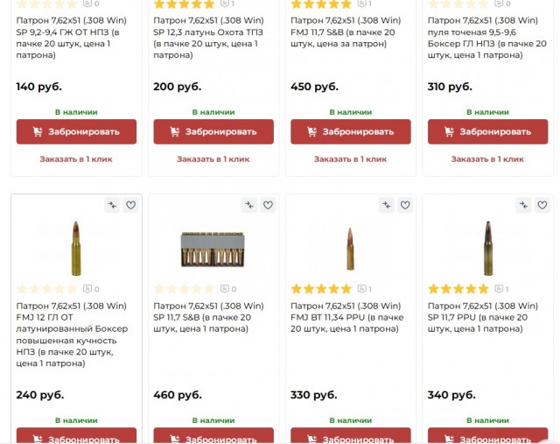Click compare icon for SP 11,7 S&B
This screenshot has width=560, height=444.
249,205
